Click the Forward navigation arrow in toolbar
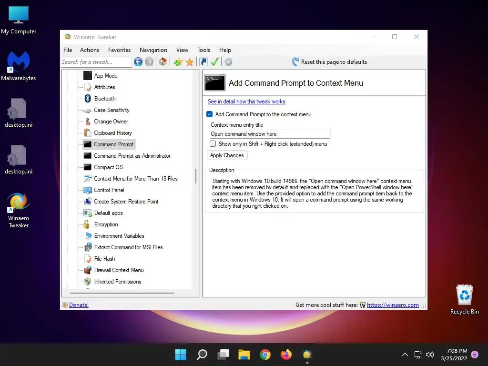 point(149,62)
